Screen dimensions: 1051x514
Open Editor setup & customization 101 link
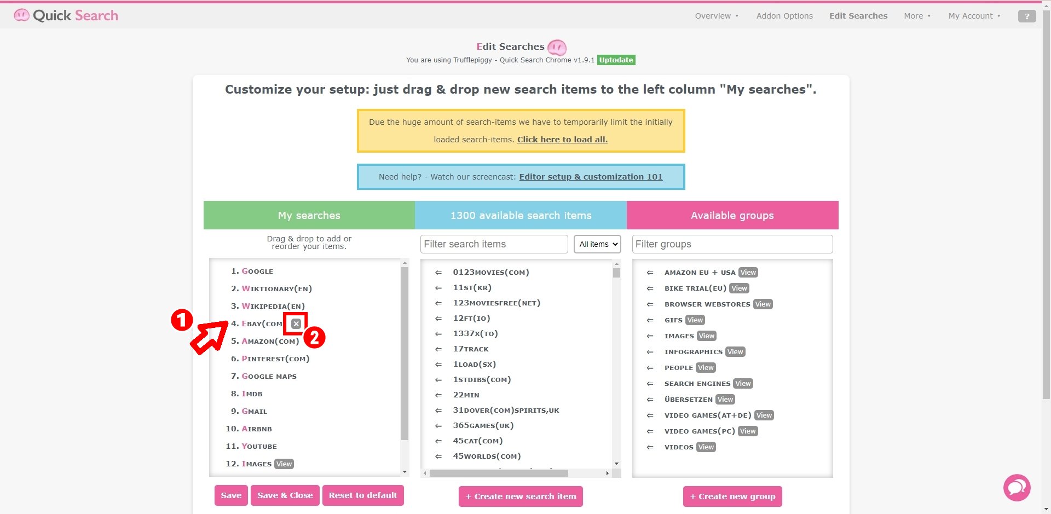tap(591, 177)
